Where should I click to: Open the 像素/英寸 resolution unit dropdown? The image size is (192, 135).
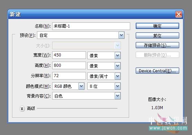[104, 76]
